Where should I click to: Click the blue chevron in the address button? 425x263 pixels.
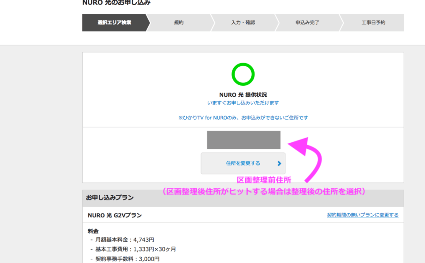pyautogui.click(x=279, y=164)
